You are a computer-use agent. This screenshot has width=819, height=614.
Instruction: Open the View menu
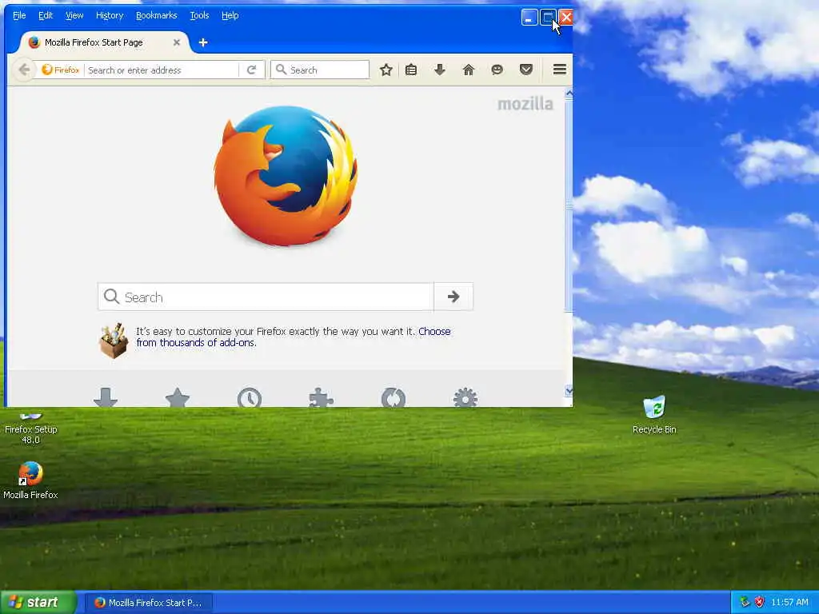coord(74,15)
